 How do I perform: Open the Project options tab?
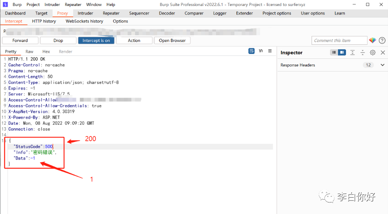277,13
